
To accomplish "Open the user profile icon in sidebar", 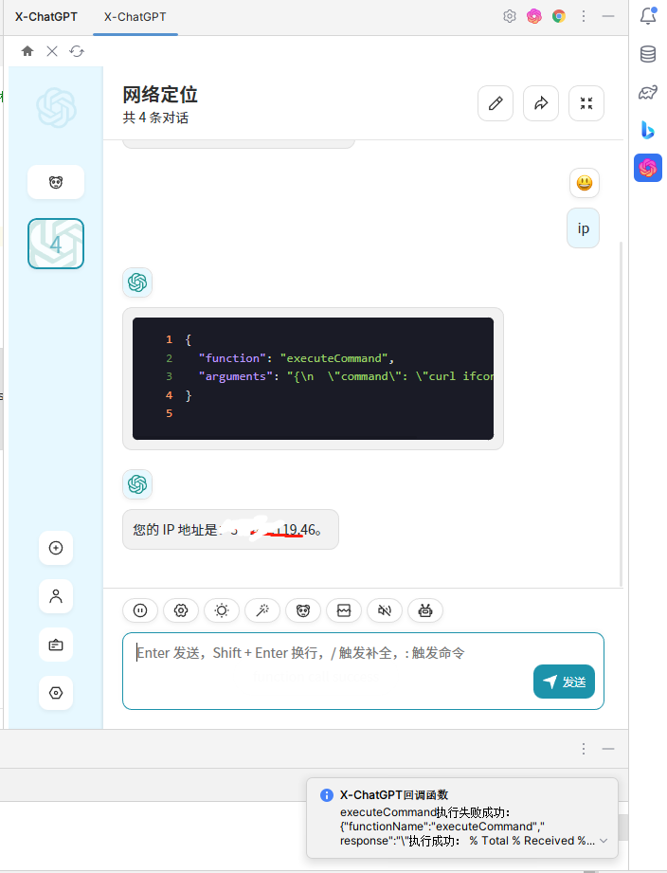I will 56,596.
